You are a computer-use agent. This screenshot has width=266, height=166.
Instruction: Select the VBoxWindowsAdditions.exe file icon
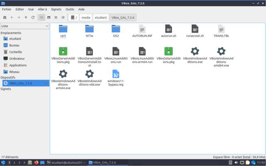pyautogui.click(x=195, y=51)
